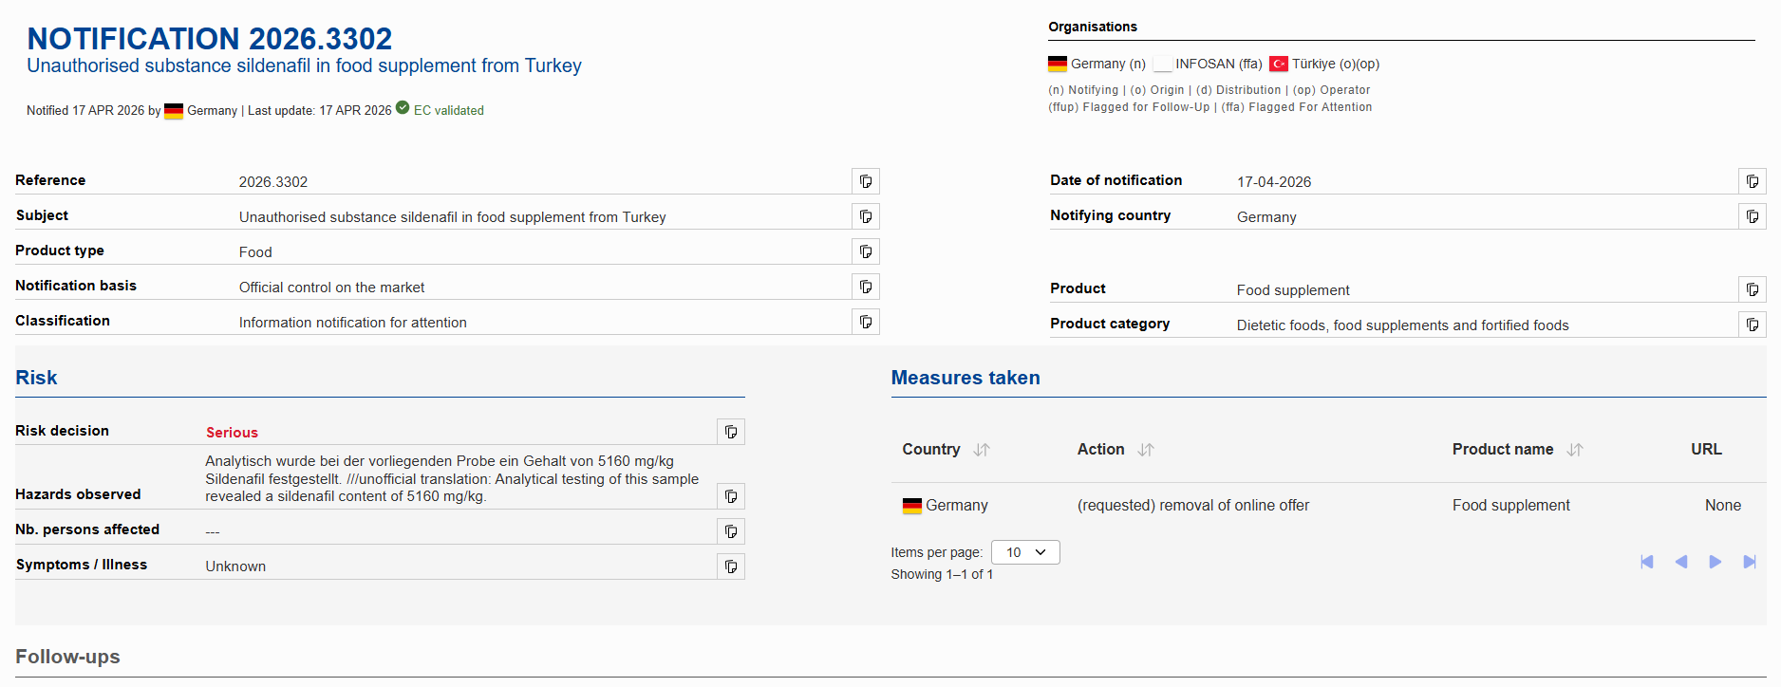This screenshot has height=687, width=1781.
Task: Sort measures table by Action
Action: click(1146, 450)
